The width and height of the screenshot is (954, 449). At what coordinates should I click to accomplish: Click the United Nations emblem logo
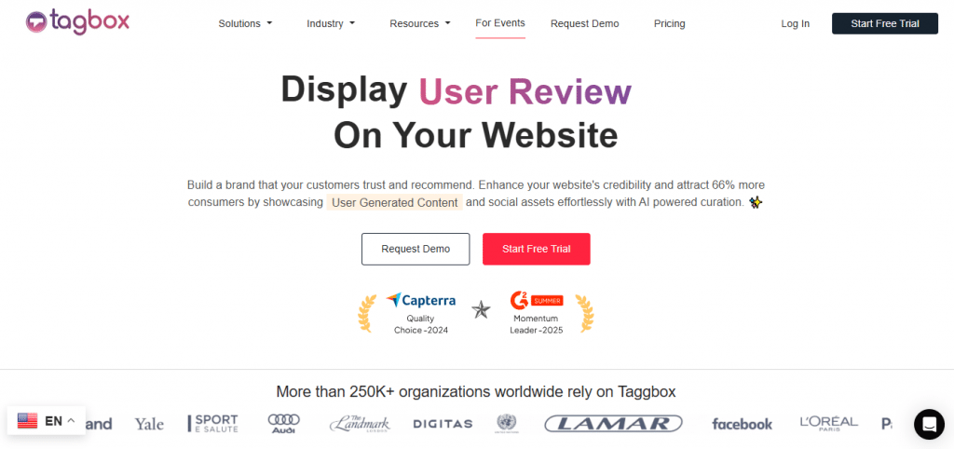[507, 424]
